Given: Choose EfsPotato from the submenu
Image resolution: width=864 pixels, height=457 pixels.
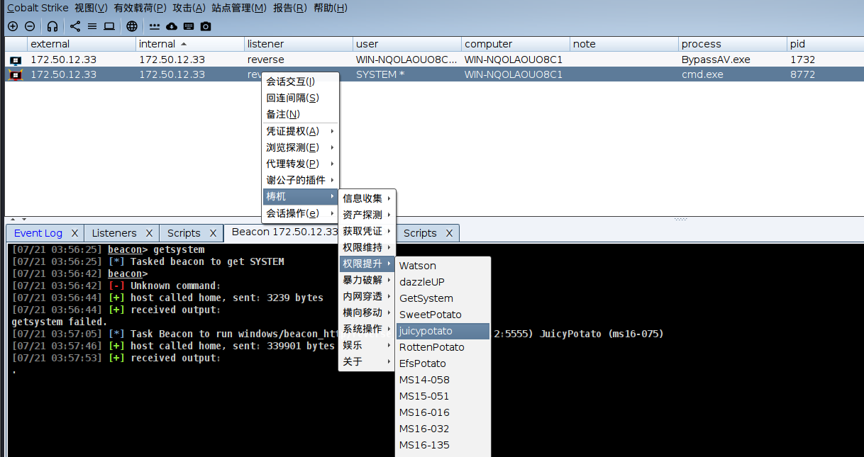Looking at the screenshot, I should 443,363.
